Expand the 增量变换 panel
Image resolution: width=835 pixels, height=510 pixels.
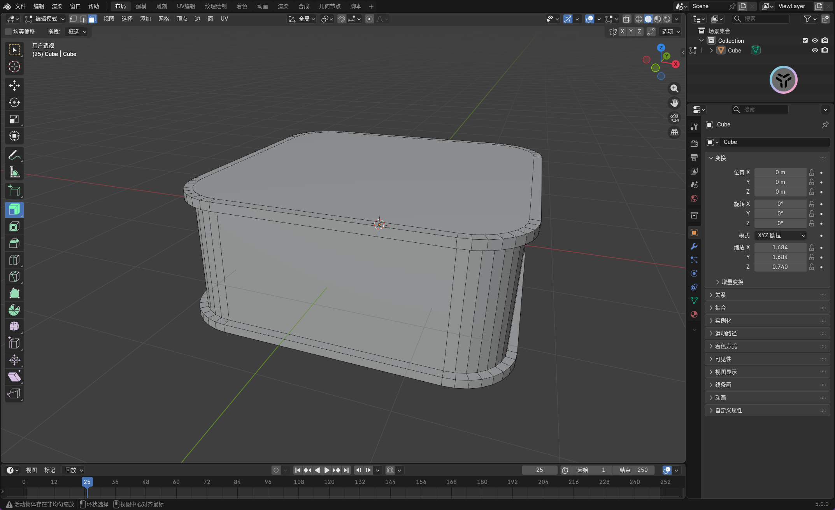732,282
